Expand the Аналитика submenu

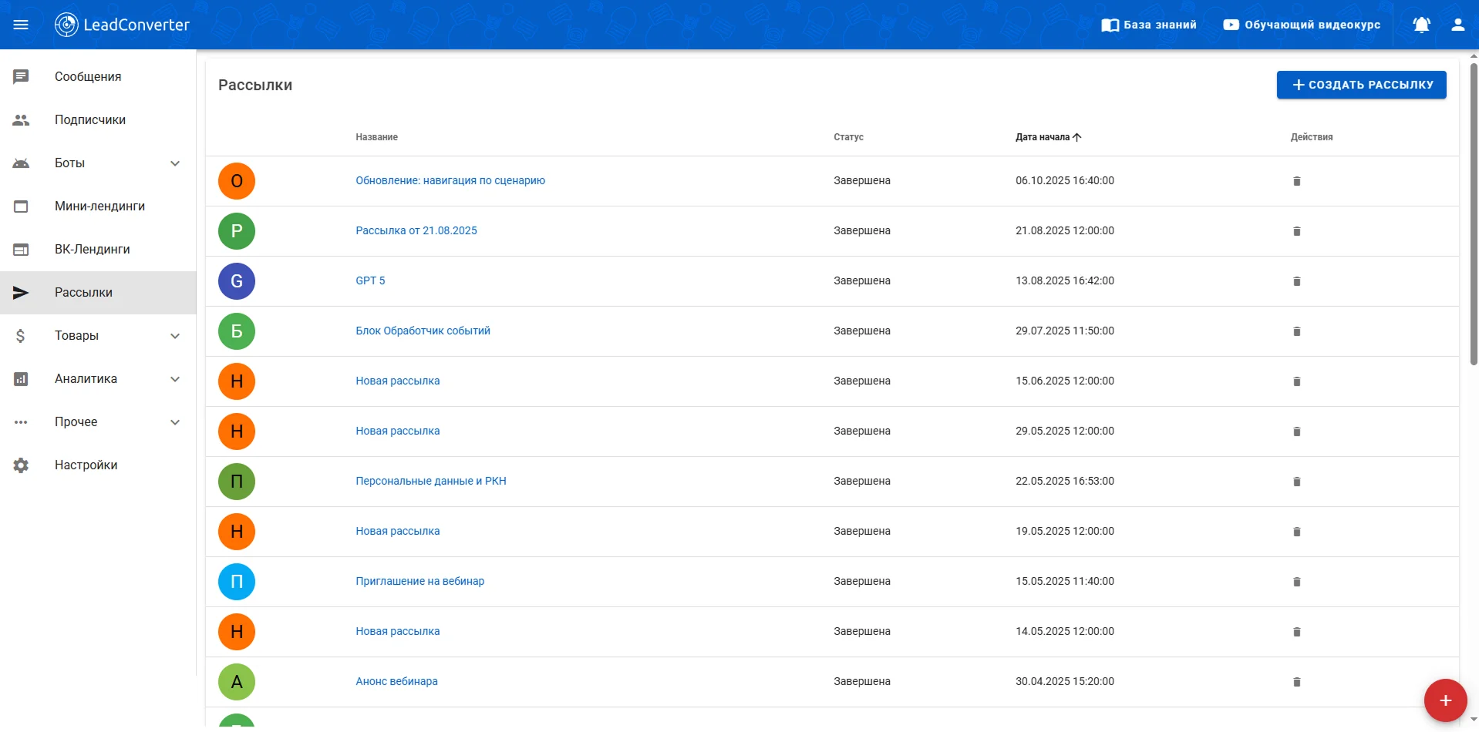point(175,379)
